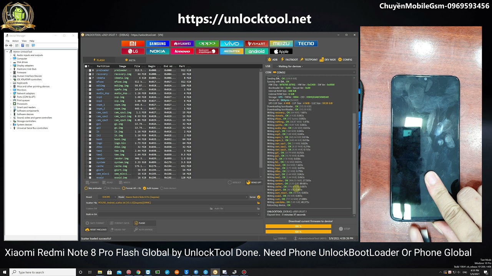
Task: Open the DEV MGR tool
Action: (328, 60)
